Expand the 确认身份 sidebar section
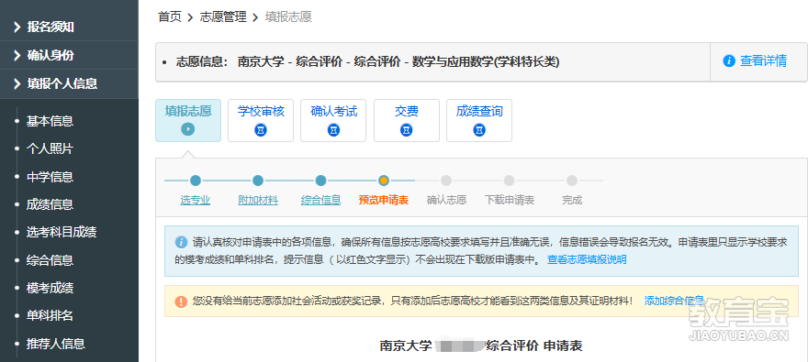Image resolution: width=808 pixels, height=362 pixels. tap(69, 55)
